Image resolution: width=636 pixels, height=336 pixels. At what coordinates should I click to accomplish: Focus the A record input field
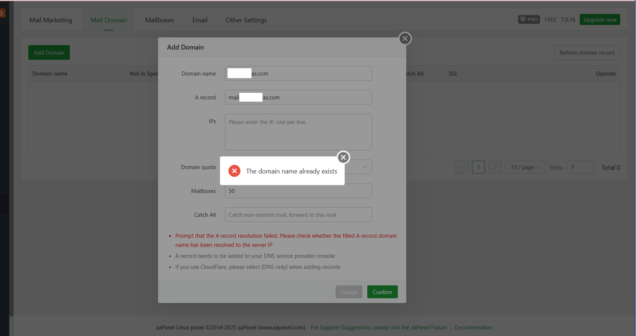coord(299,97)
